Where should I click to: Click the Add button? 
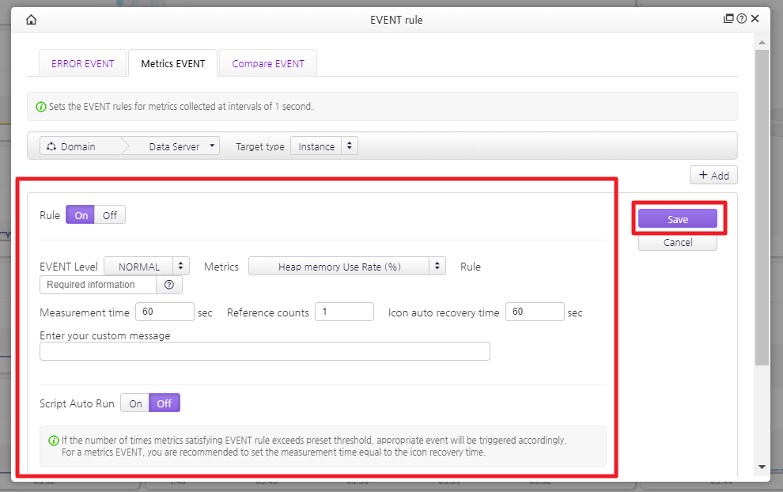pyautogui.click(x=713, y=175)
